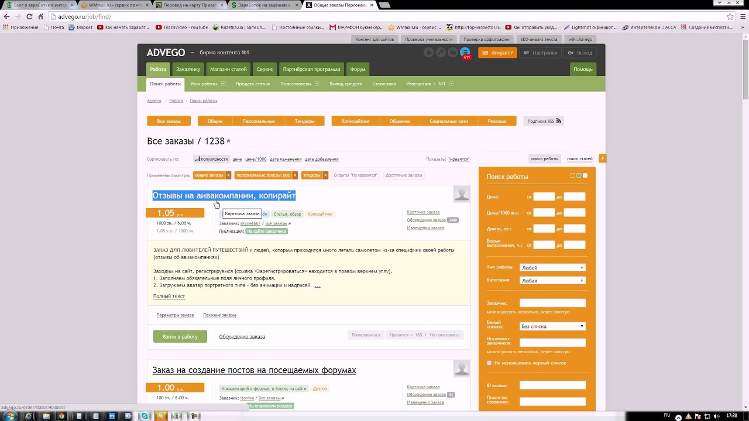Remove the тендеры filter
This screenshot has height=421, width=749.
[x=325, y=175]
